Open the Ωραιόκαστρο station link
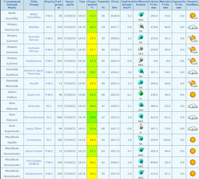Screen dimensions: 199x179 [34, 174]
